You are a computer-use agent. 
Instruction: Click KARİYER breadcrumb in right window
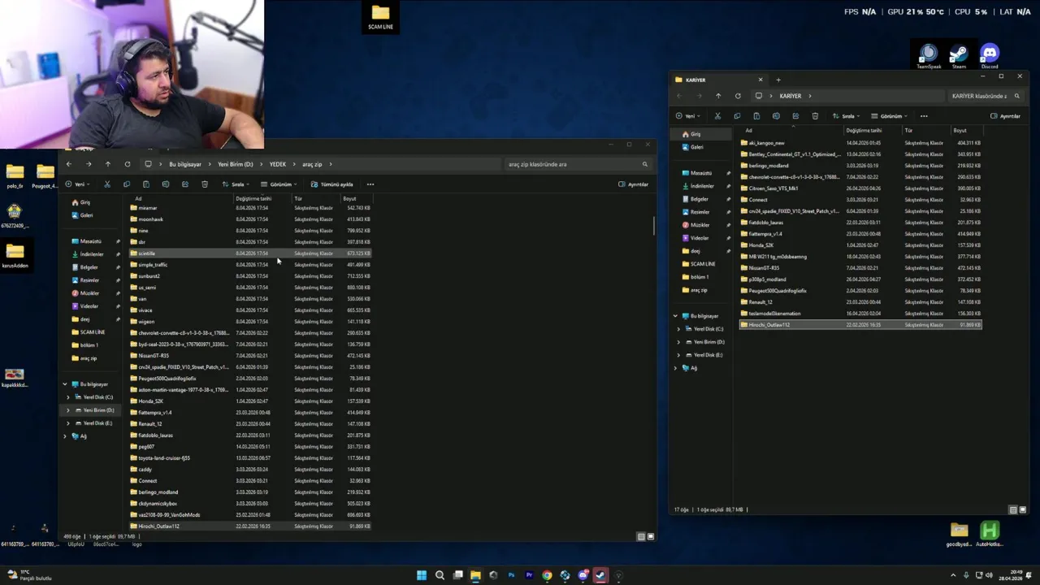tap(791, 96)
